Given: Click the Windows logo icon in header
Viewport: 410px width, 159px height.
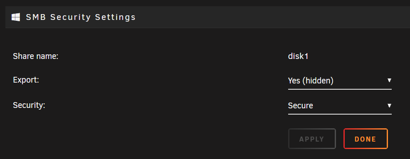Looking at the screenshot, I should (x=16, y=17).
